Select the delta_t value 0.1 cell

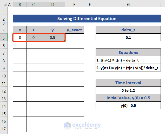[x=128, y=37]
